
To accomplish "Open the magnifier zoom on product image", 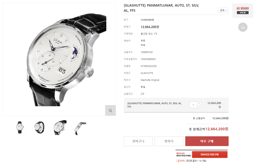I will tap(110, 111).
